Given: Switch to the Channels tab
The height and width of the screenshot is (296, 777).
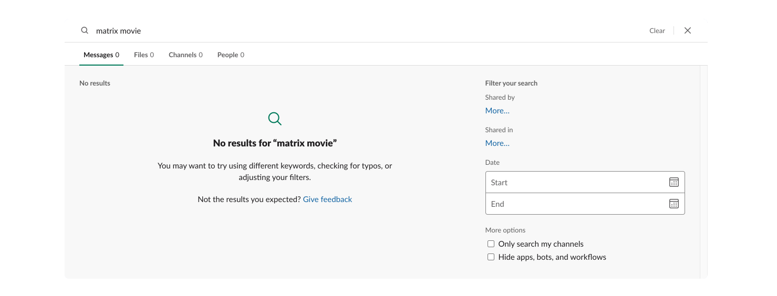Looking at the screenshot, I should [185, 55].
